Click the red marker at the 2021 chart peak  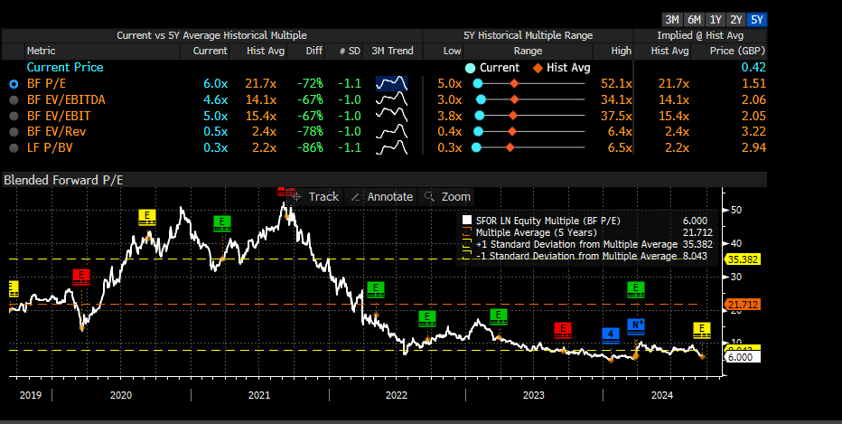point(286,192)
